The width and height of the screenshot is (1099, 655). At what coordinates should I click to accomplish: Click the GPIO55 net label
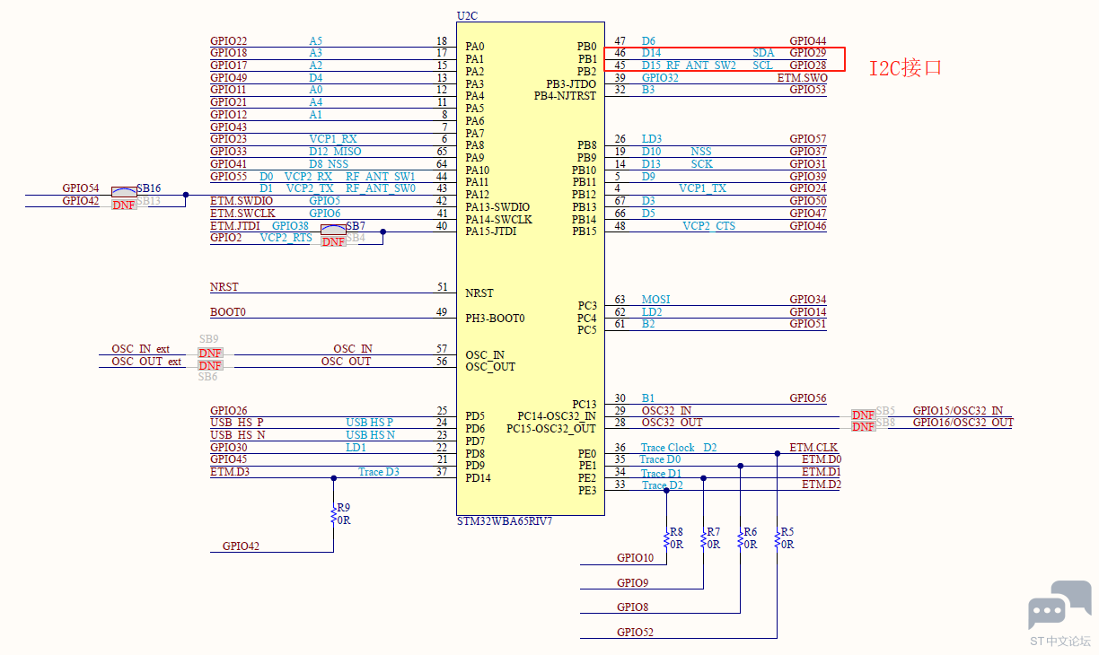pos(229,177)
